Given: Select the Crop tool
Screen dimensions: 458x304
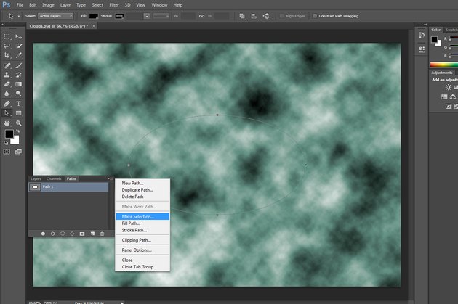Looking at the screenshot, I should [x=7, y=55].
